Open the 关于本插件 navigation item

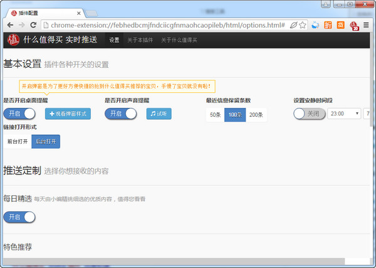point(140,40)
